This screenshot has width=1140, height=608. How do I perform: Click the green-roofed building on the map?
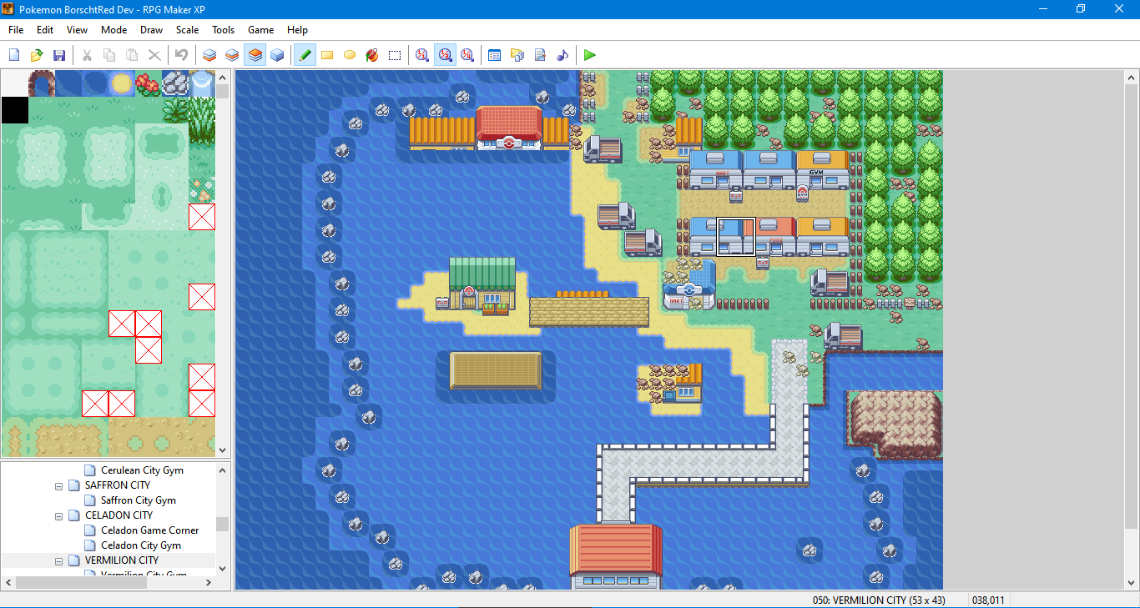click(482, 284)
